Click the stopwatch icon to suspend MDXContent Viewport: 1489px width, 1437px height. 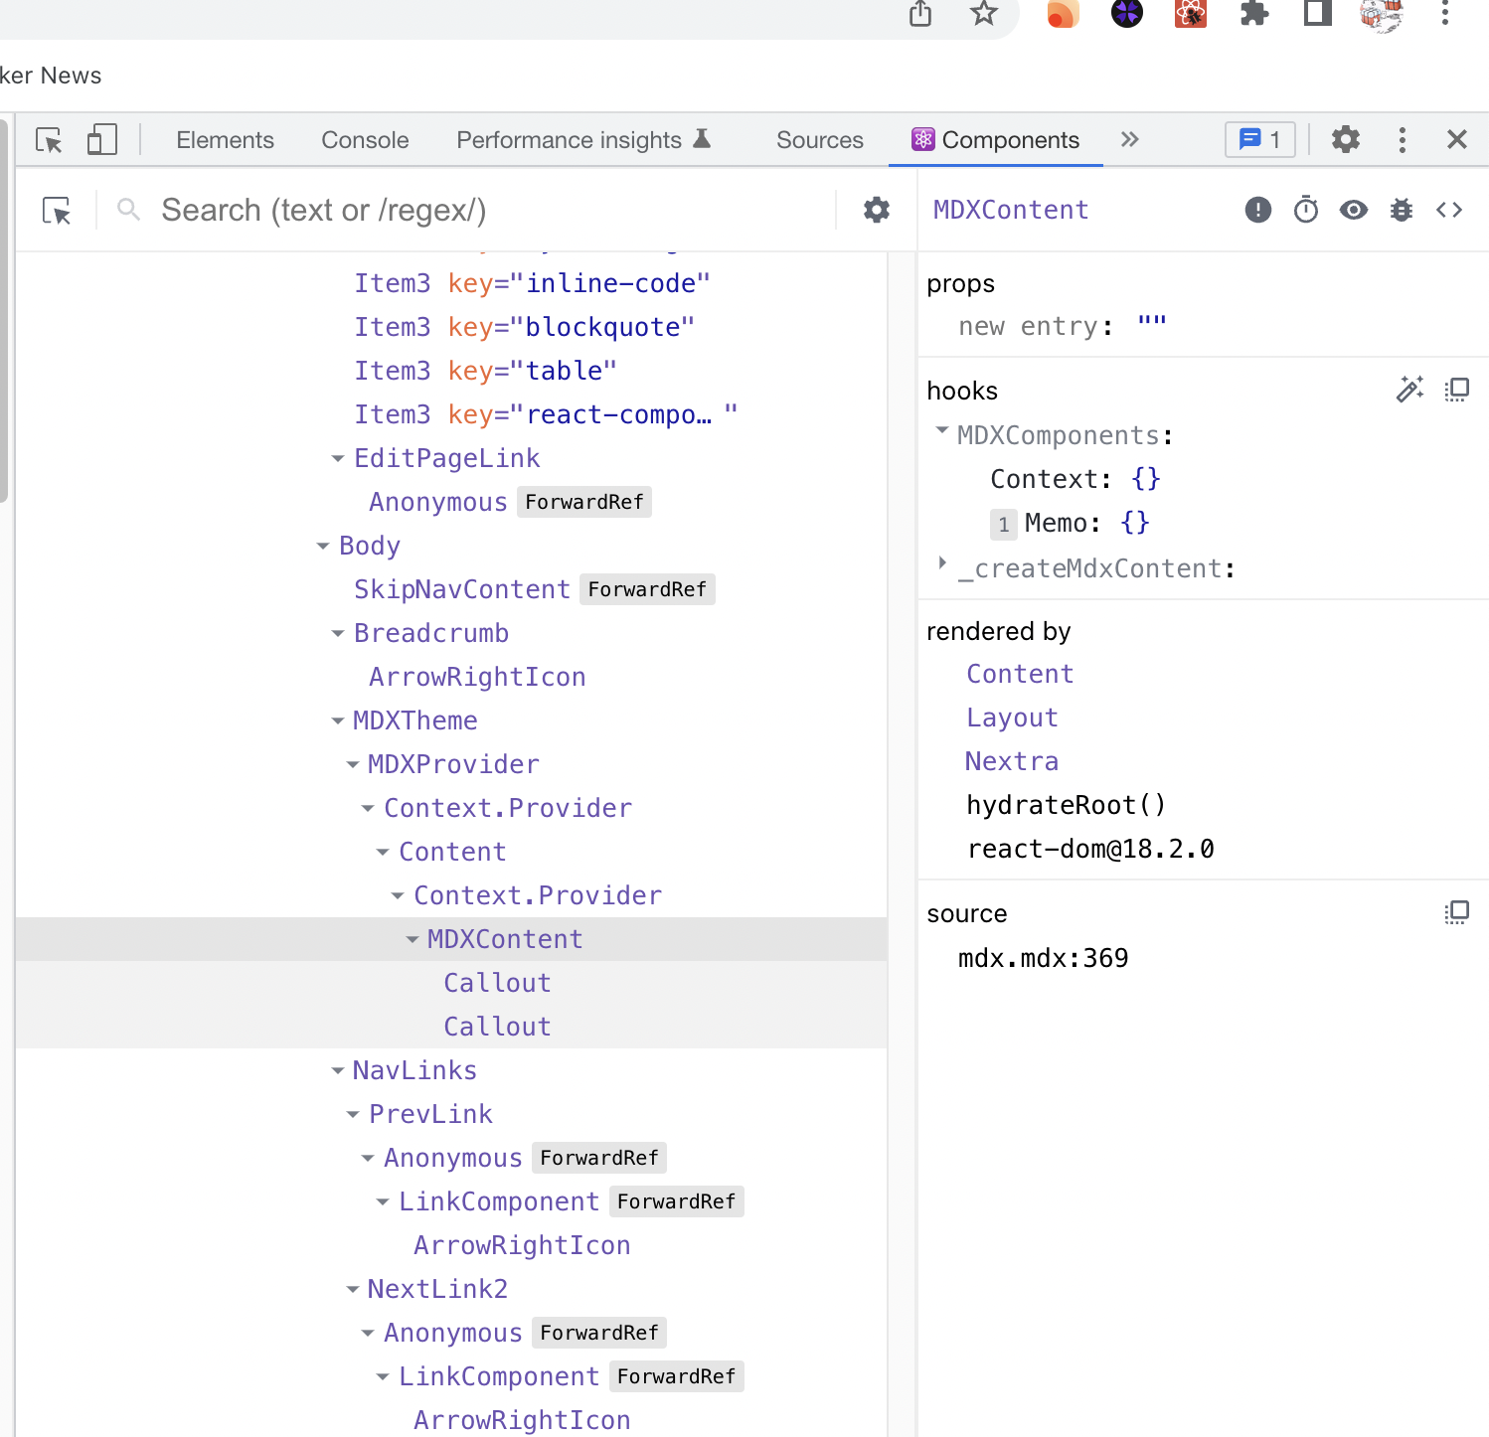(1305, 210)
